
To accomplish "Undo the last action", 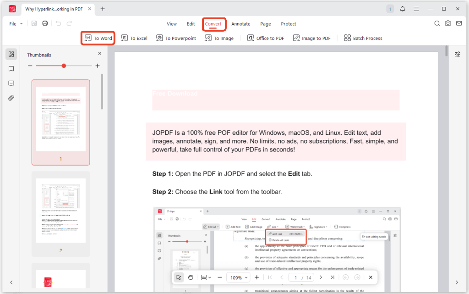I will (58, 23).
